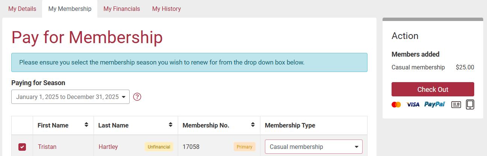Switch to the My Details tab
Viewport: 487px width, 156px height.
(x=22, y=9)
